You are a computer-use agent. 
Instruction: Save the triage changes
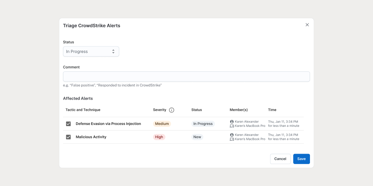tap(301, 159)
